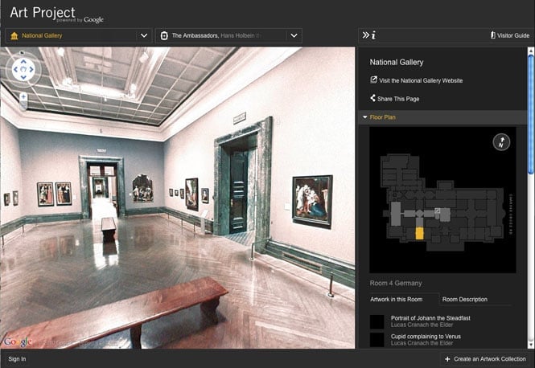Viewport: 535px width, 368px height.
Task: Pan view left with navigation compass arrow
Action: (x=15, y=70)
